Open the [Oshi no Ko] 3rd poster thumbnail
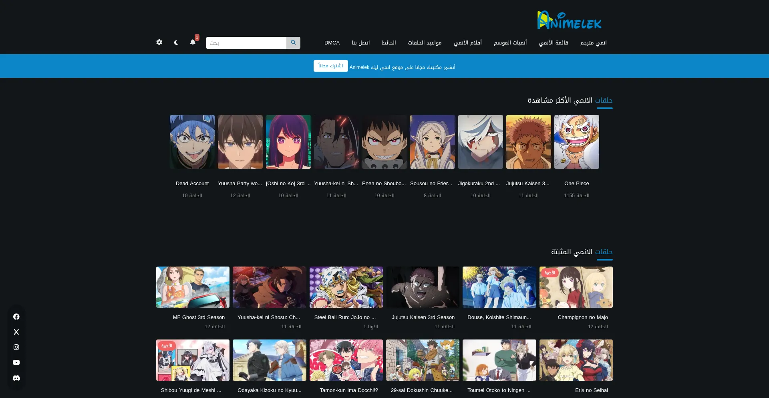Screen dimensions: 769x398 pyautogui.click(x=288, y=142)
